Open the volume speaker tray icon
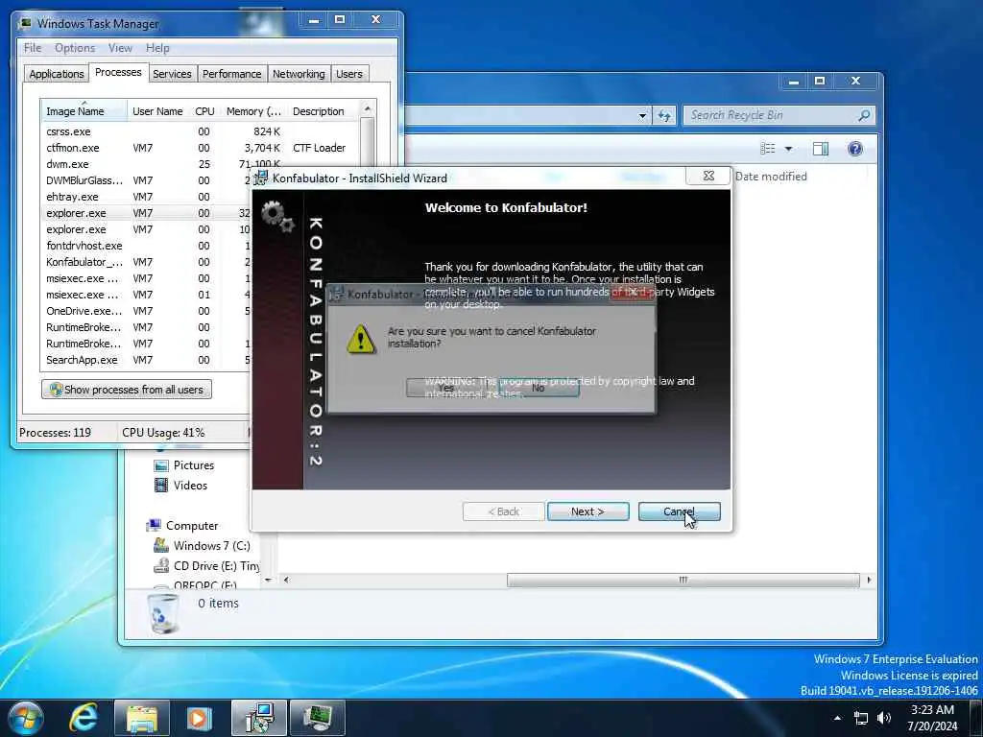This screenshot has height=737, width=983. click(x=884, y=718)
